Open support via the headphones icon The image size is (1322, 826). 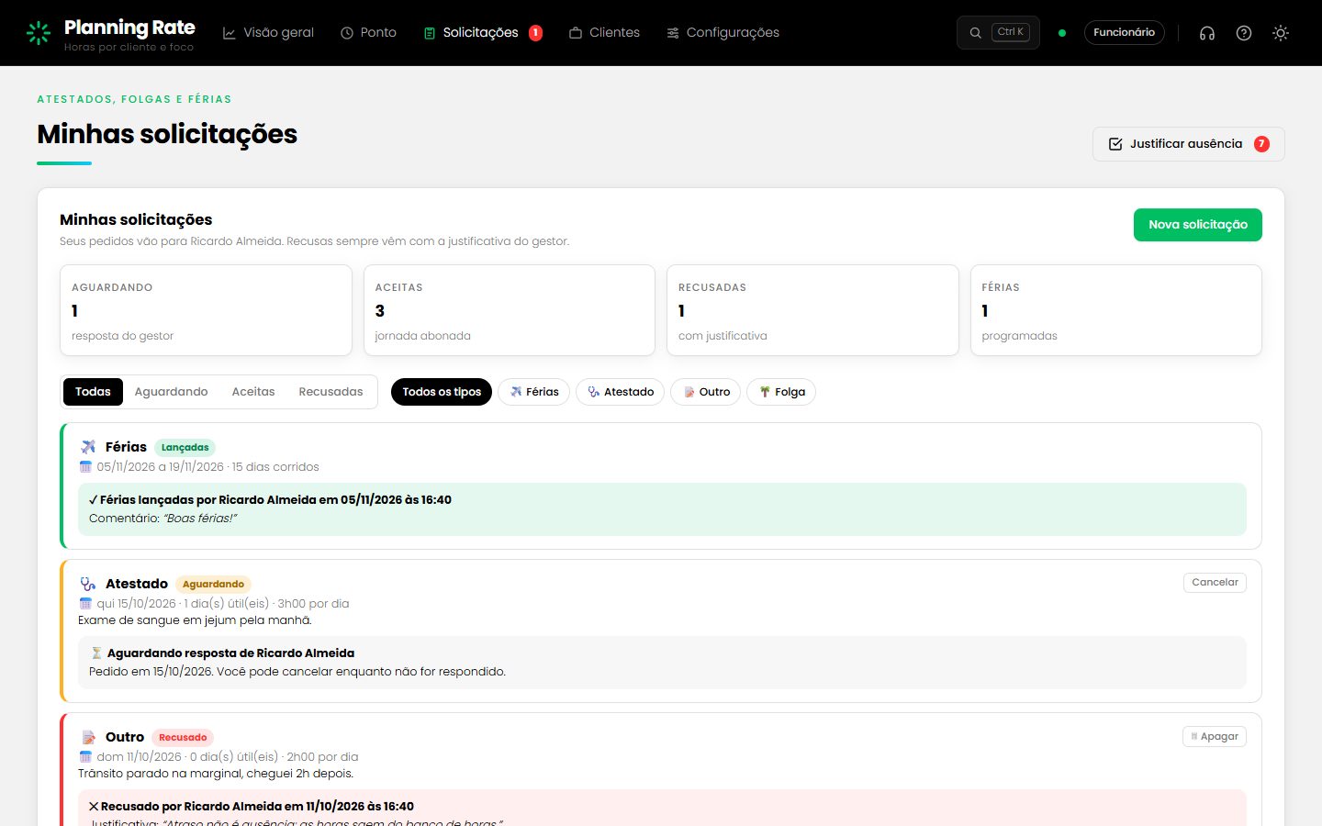[x=1207, y=33]
